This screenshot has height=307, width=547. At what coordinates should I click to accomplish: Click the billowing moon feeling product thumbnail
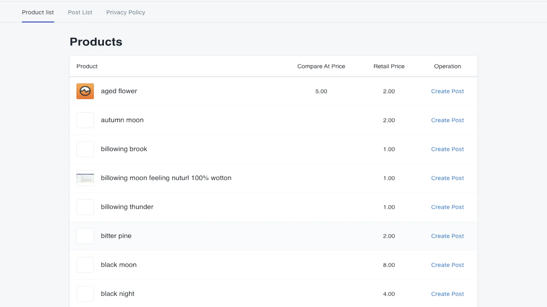pos(85,178)
